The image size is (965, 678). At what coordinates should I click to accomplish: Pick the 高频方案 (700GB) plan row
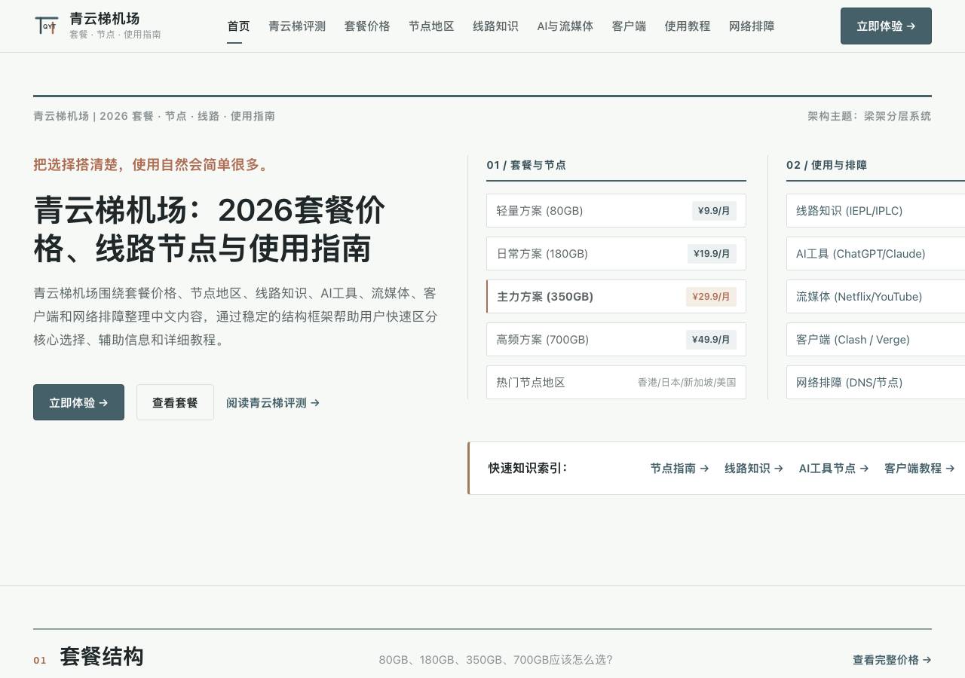point(616,340)
